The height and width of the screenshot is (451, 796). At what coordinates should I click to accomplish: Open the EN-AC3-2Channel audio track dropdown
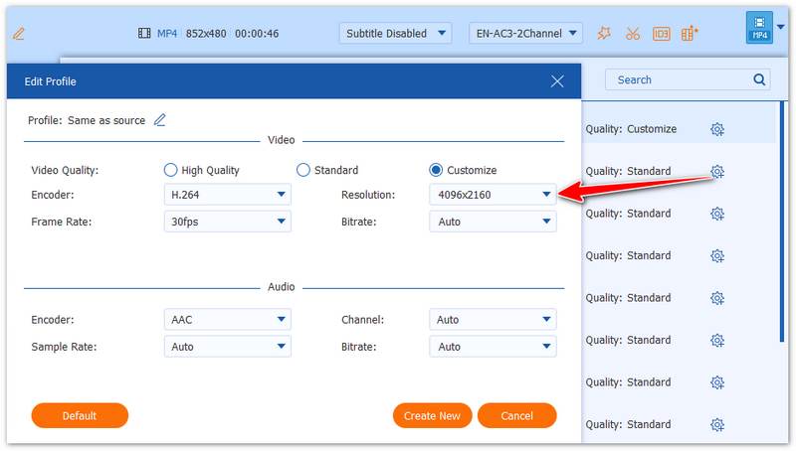(525, 34)
